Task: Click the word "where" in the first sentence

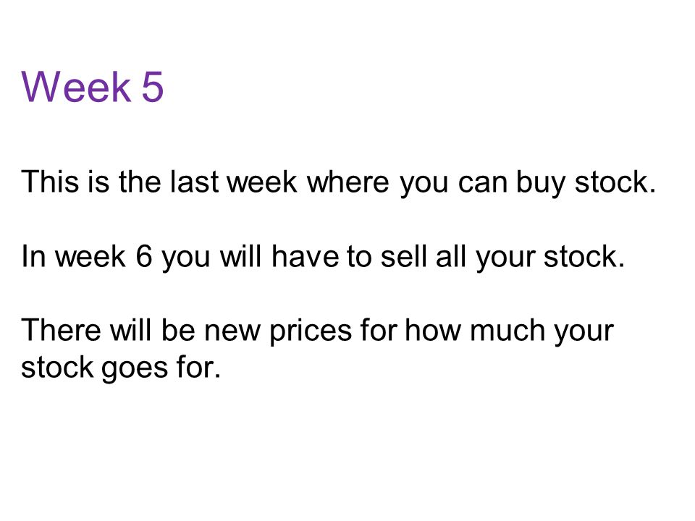Action: click(x=348, y=181)
